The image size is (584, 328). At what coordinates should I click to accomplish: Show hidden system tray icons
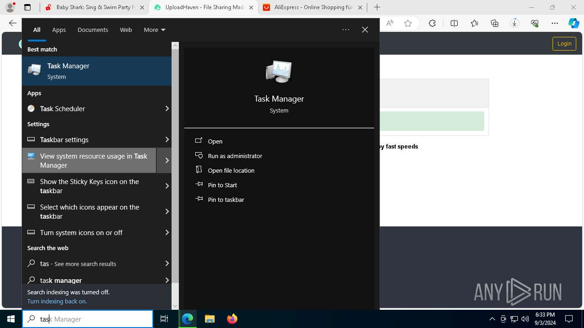pyautogui.click(x=492, y=319)
